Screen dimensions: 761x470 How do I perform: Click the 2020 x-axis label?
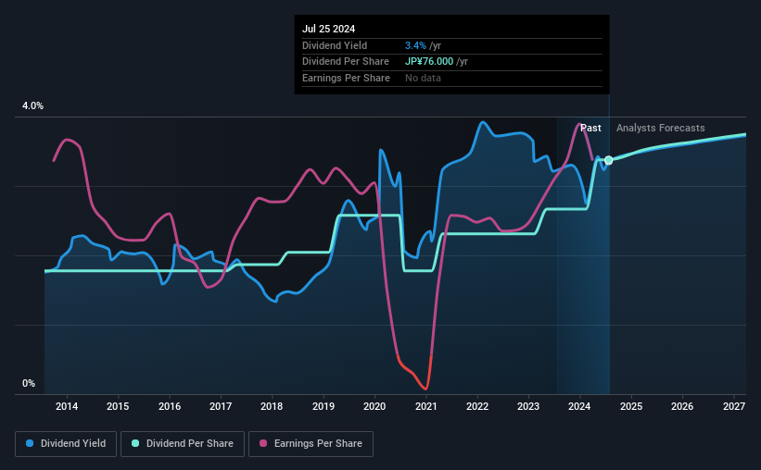coord(374,406)
